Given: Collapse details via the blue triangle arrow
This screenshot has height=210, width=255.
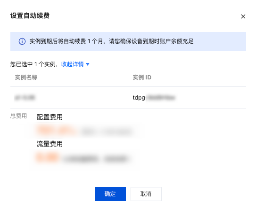Looking at the screenshot, I should [88, 64].
